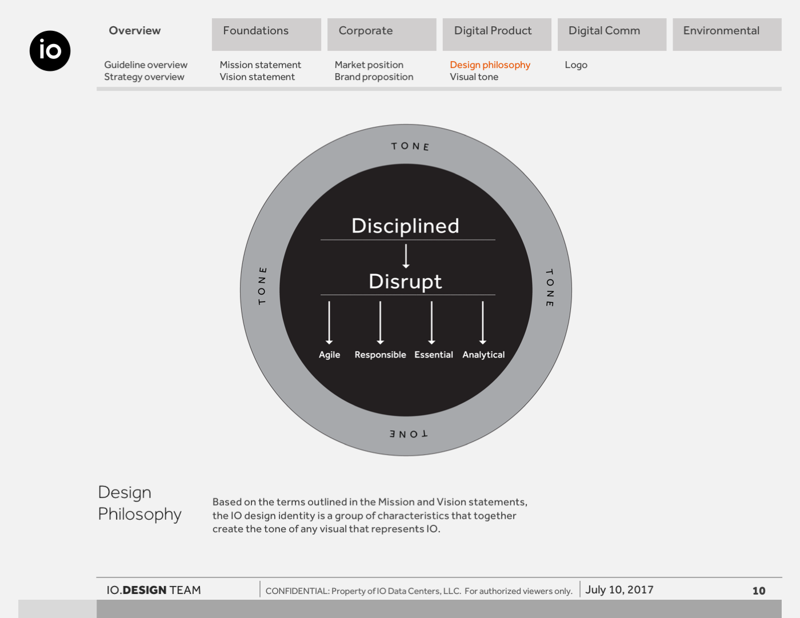800x618 pixels.
Task: Open the Strategy overview link
Action: click(144, 77)
